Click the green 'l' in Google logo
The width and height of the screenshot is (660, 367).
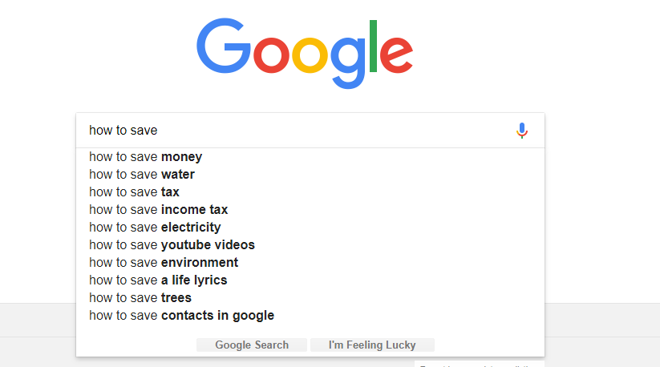click(373, 46)
